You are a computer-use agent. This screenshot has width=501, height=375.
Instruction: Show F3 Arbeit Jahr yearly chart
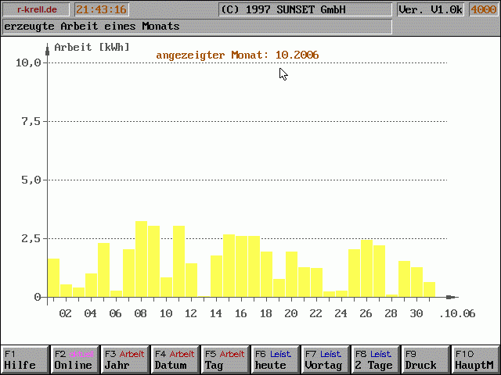[124, 359]
